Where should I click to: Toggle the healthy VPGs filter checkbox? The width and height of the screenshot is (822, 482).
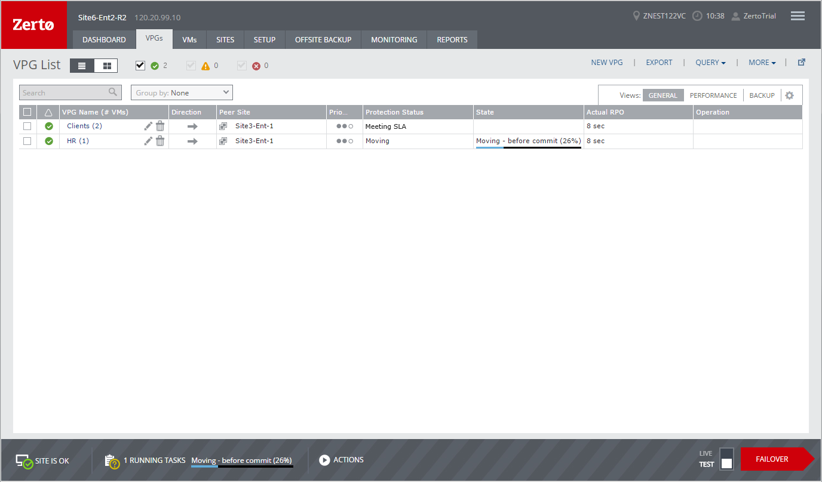click(140, 66)
